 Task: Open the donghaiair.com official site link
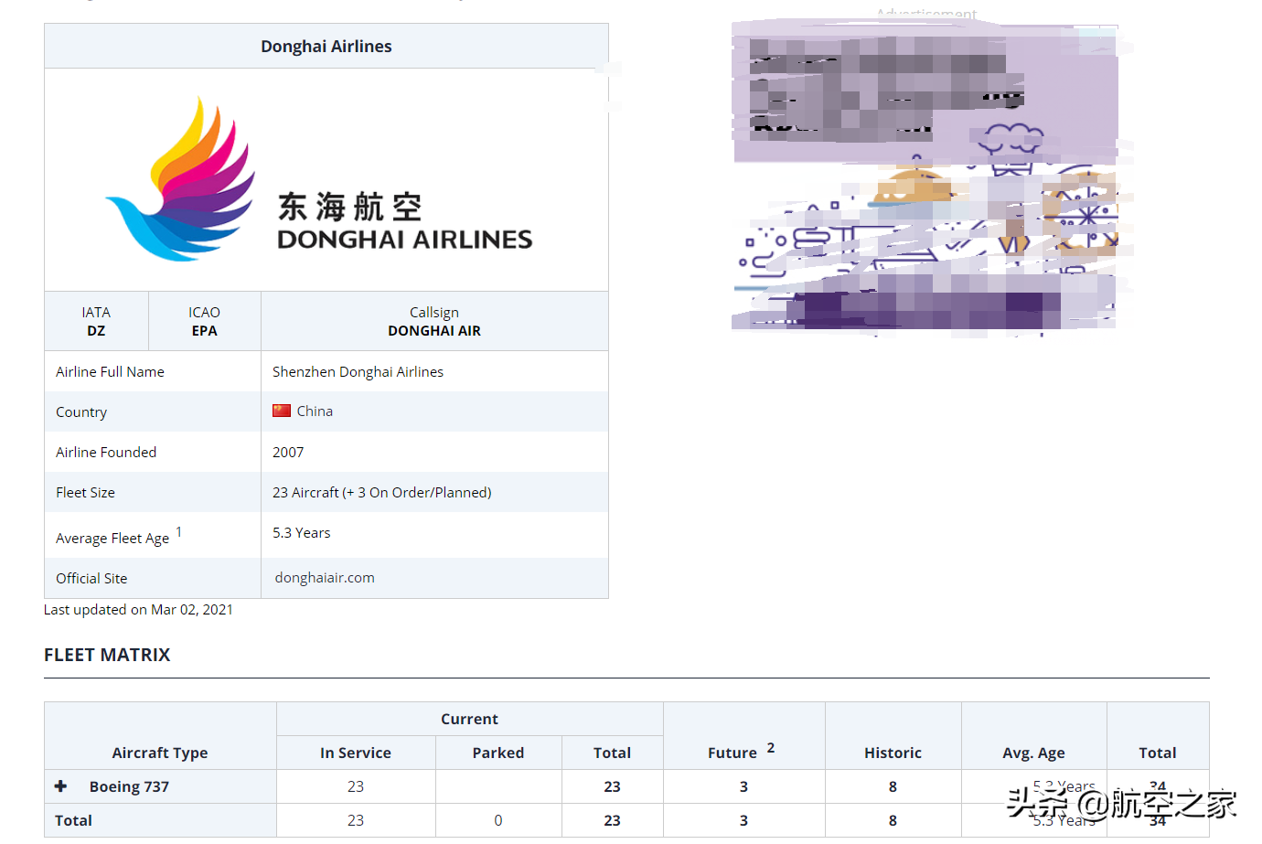[325, 578]
